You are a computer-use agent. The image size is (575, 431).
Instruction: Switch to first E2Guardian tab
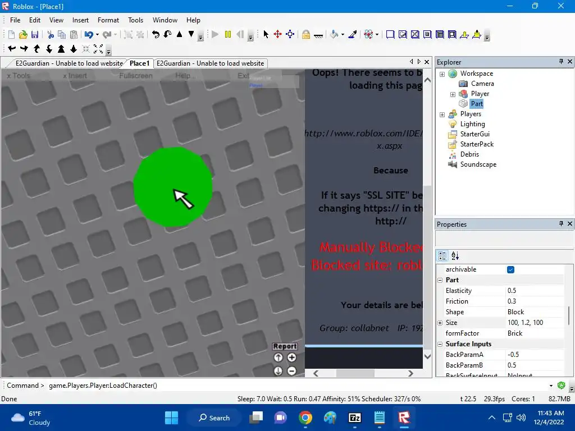coord(69,63)
